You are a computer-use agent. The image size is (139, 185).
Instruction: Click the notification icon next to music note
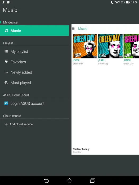(x=8, y=2)
